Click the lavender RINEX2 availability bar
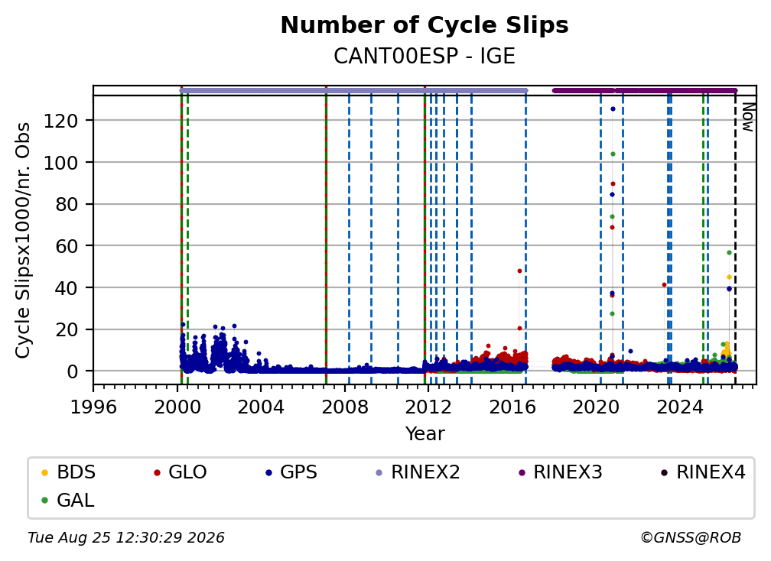Image resolution: width=771 pixels, height=561 pixels. [x=353, y=90]
